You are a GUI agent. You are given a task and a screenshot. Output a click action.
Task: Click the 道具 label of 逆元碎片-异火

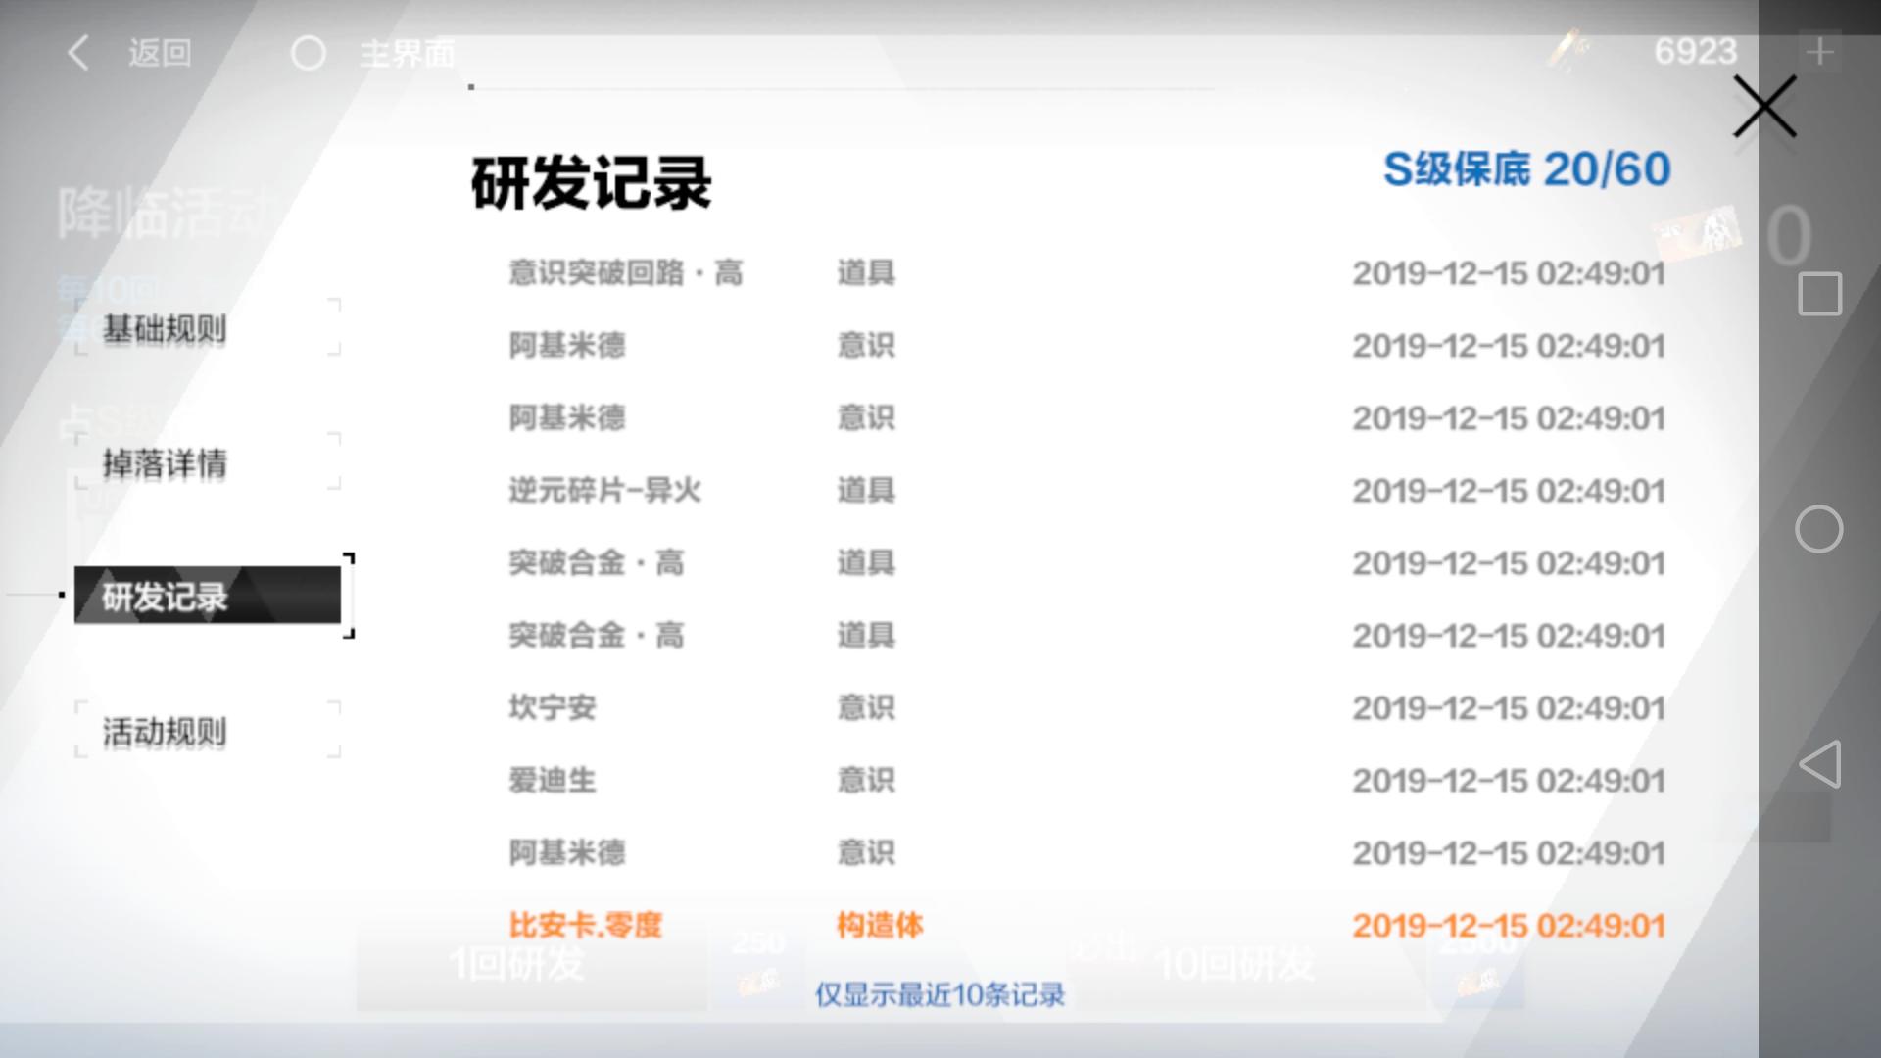tap(866, 490)
